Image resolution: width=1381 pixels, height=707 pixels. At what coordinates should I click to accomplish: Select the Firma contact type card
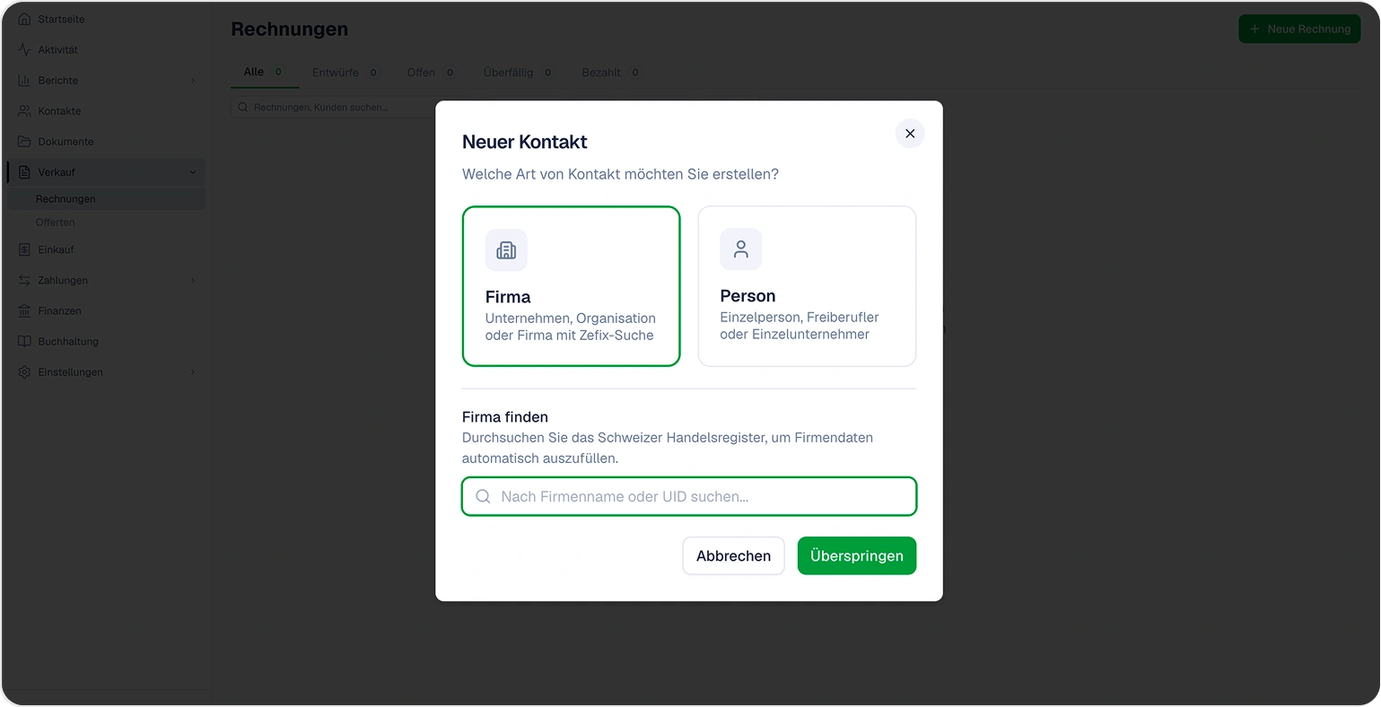(x=571, y=286)
